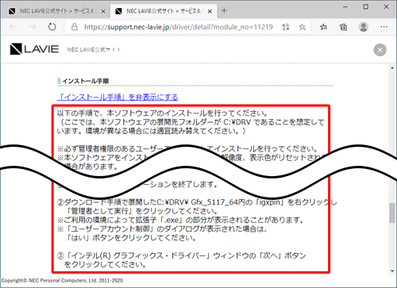The image size is (397, 288).
Task: Click step ③ インテル(R) グラフィックス・ドライバー line
Action: pos(182,255)
